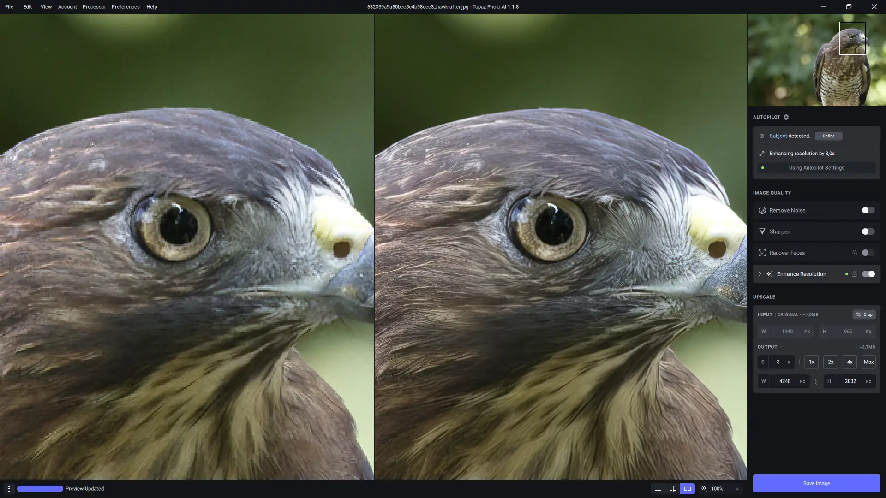
Task: Open the Processor menu
Action: point(94,7)
